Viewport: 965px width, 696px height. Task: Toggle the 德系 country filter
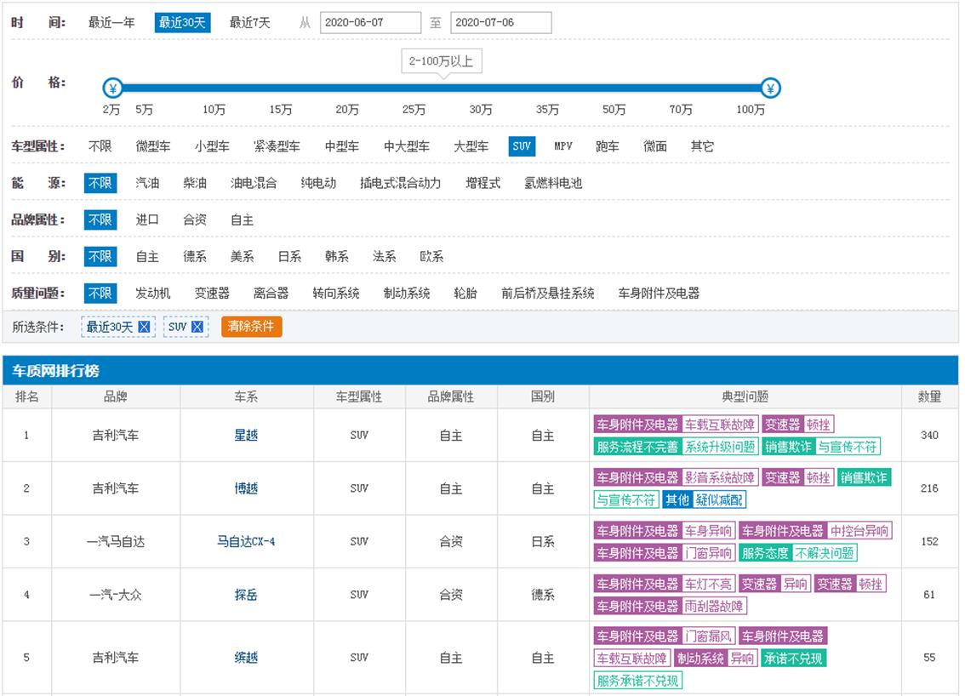coord(195,255)
